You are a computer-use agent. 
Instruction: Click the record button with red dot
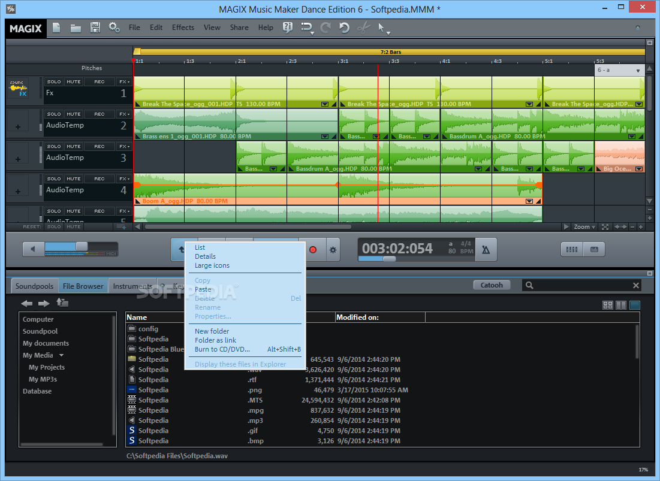pos(313,250)
